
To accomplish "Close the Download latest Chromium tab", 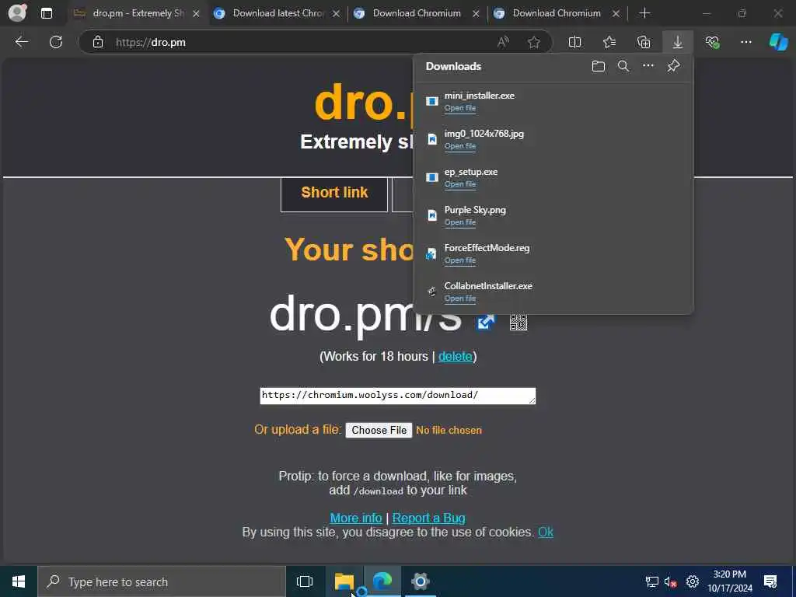I will tap(336, 14).
